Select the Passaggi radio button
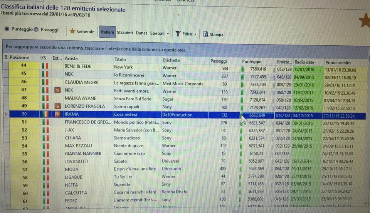Viewport: 370px width, 213px height. [x=36, y=30]
